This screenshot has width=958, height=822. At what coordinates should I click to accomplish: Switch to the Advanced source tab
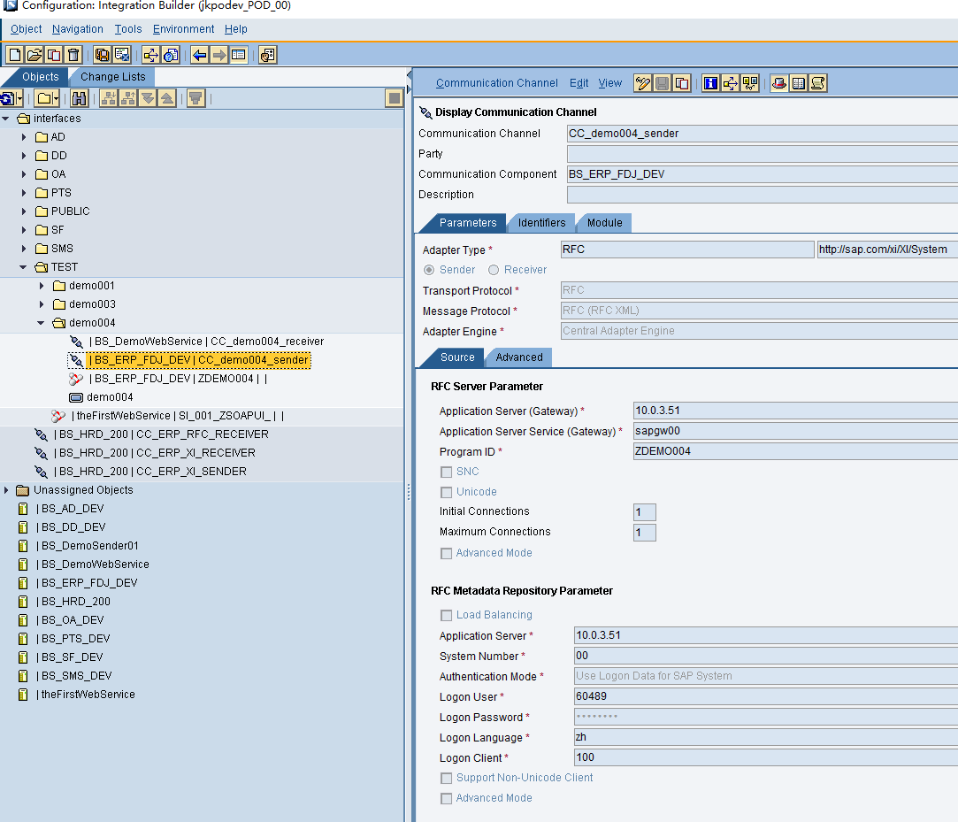coord(518,357)
